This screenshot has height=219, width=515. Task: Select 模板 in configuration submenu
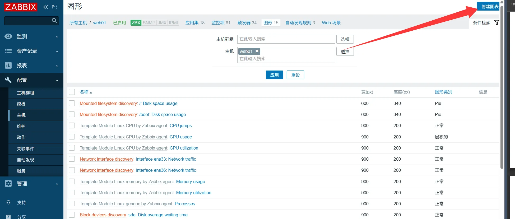coord(21,104)
